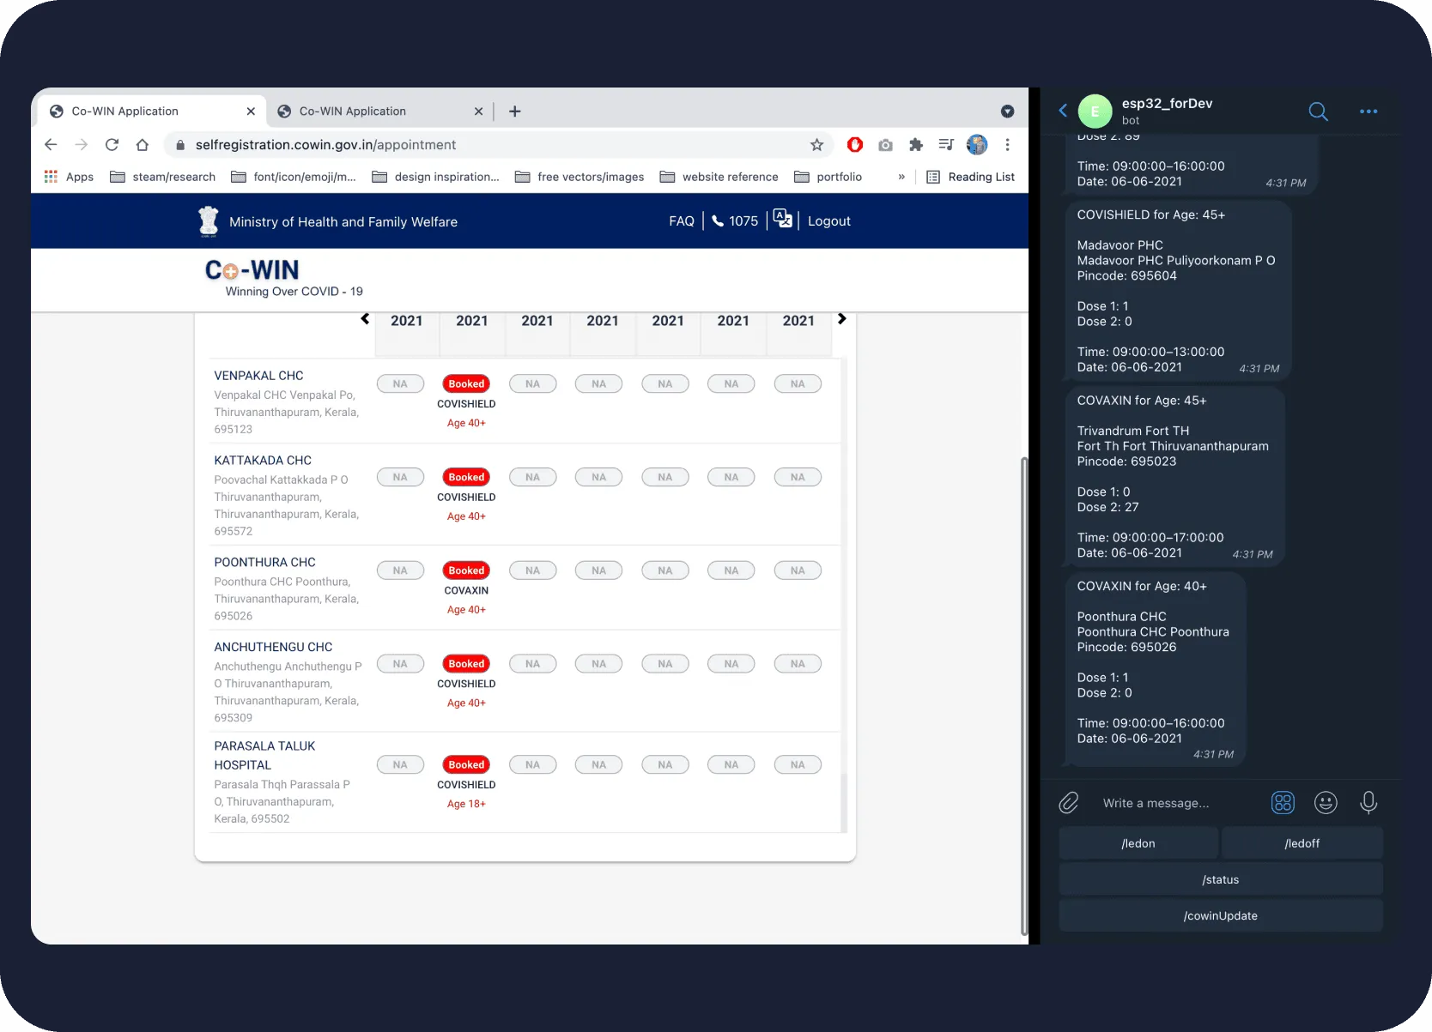Reload the Co-WIN appointment page
The image size is (1432, 1032).
coord(112,145)
